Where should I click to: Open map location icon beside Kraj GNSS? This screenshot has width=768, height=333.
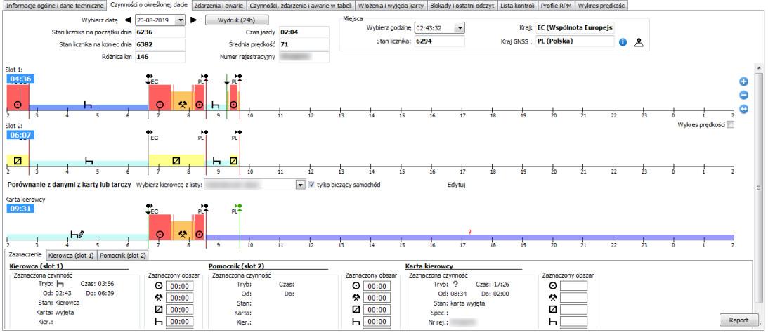point(639,42)
